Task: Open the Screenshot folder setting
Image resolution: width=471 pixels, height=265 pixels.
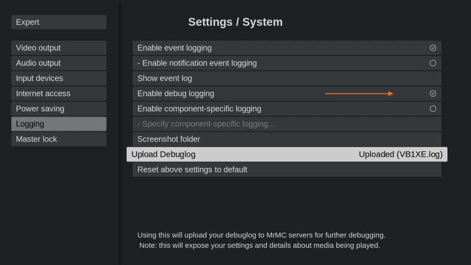Action: point(287,140)
